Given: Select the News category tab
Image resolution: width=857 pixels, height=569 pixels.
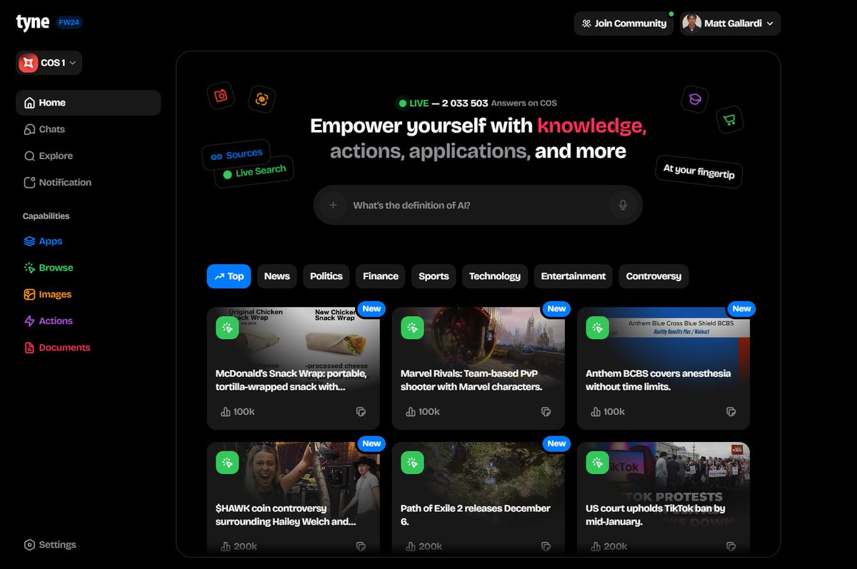Looking at the screenshot, I should coord(277,276).
